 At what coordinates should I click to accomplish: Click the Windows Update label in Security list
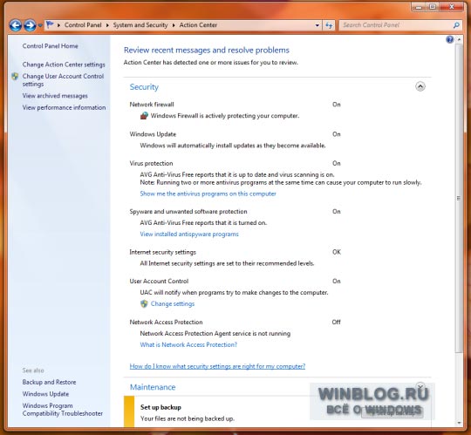click(153, 134)
